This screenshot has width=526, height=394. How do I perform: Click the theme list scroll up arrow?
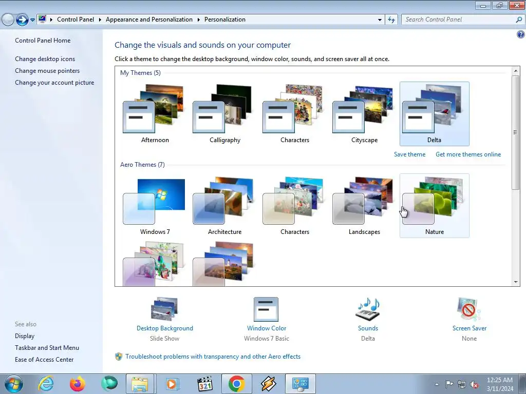(516, 71)
